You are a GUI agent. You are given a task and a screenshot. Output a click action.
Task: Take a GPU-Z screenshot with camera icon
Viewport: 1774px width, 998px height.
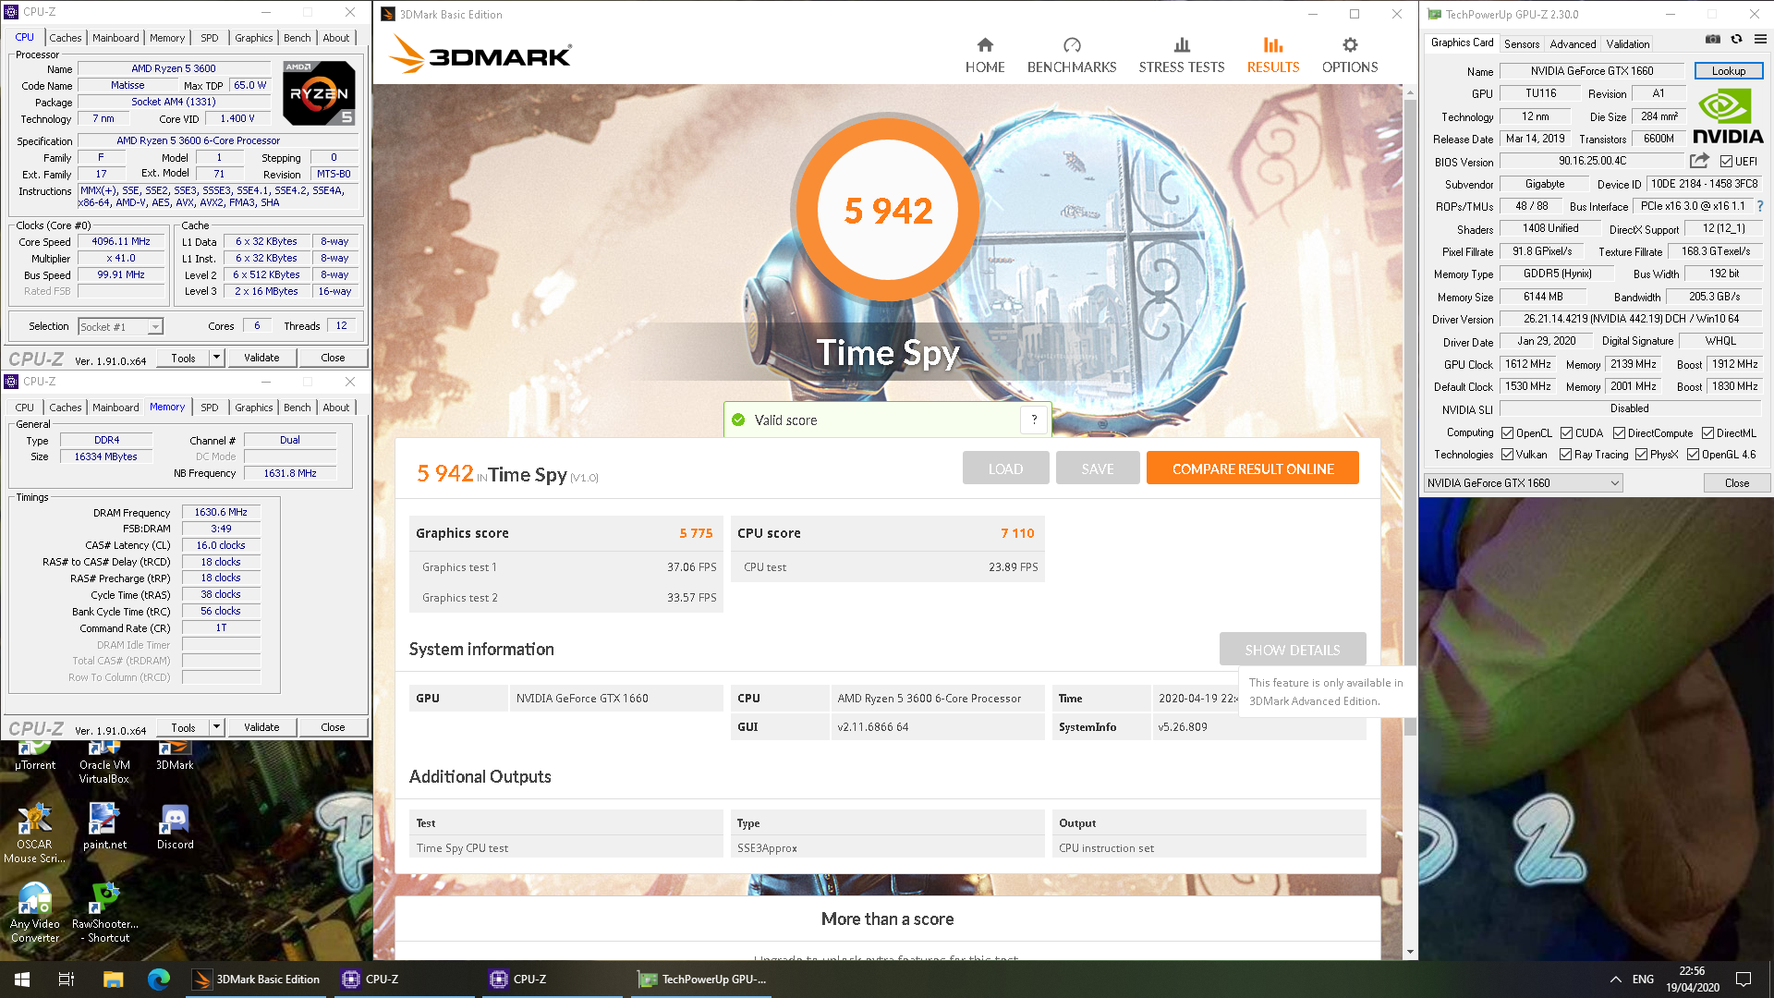click(x=1713, y=39)
